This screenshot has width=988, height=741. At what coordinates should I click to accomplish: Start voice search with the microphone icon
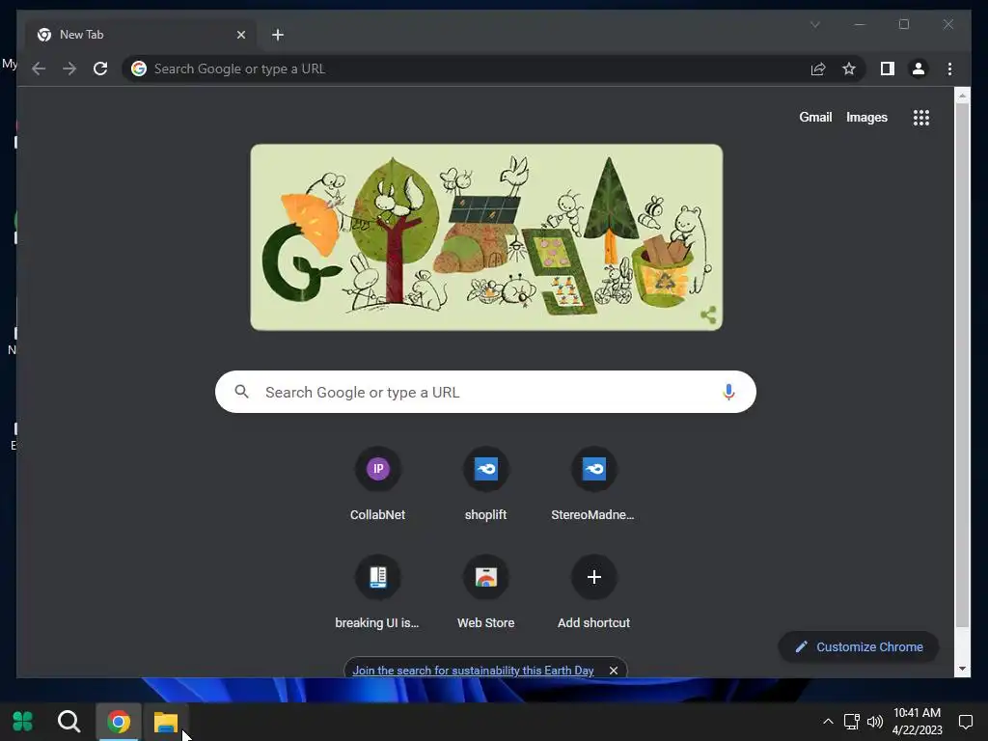click(x=728, y=392)
